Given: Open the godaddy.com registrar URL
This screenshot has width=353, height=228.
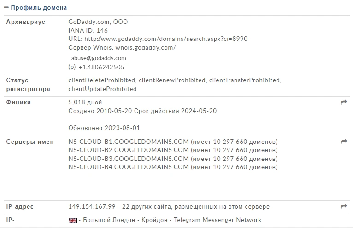Looking at the screenshot, I should pos(166,39).
